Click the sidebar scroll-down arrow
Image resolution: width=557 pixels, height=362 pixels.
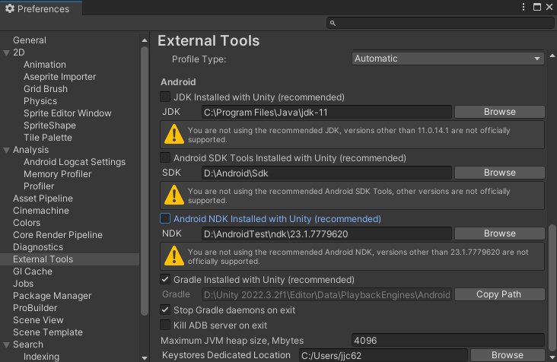[145, 357]
